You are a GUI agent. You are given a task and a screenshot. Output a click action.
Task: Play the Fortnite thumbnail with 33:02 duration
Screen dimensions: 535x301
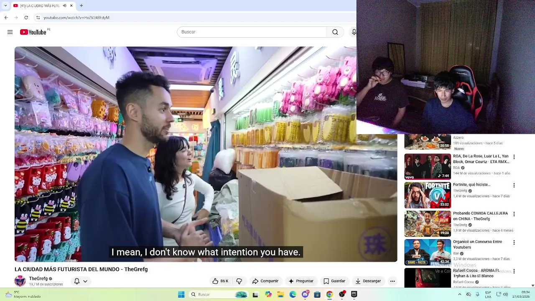click(427, 195)
